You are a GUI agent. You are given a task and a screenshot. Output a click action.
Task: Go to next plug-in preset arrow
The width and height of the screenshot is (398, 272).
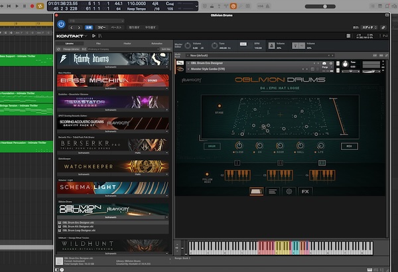click(x=79, y=27)
